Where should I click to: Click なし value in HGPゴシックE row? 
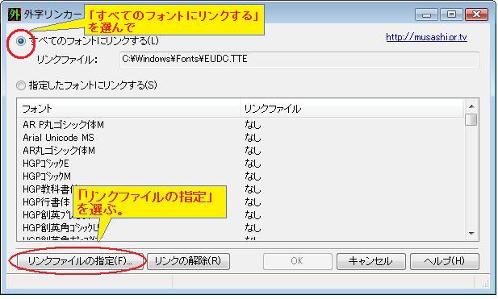(253, 164)
